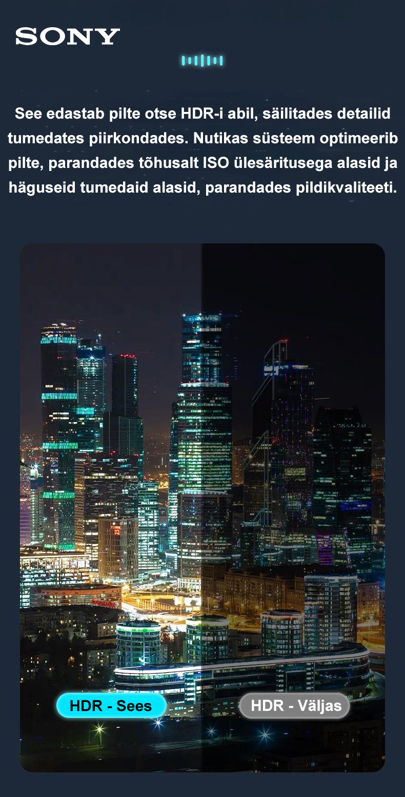Click the dividing line between HDR halves
This screenshot has width=405, height=797.
(x=202, y=507)
